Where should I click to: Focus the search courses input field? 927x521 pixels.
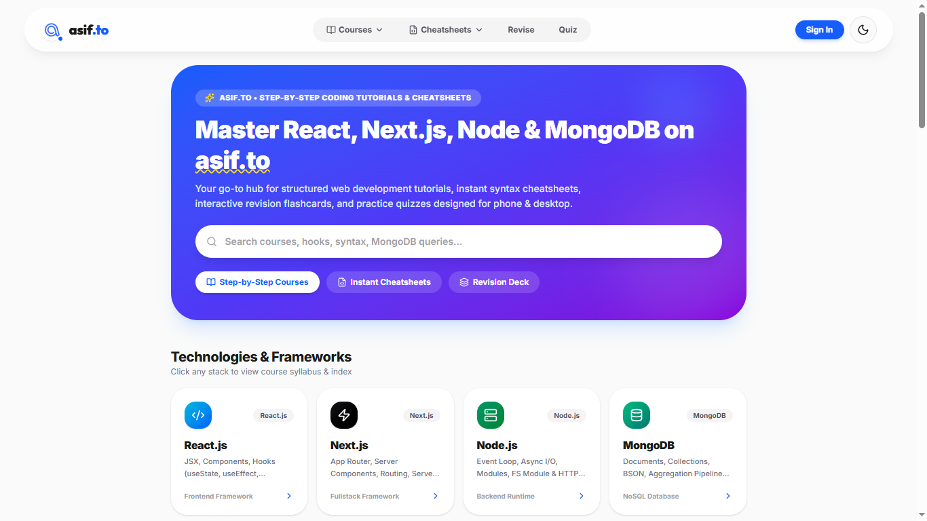click(459, 242)
